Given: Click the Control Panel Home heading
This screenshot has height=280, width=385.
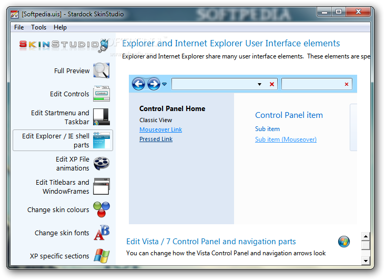Looking at the screenshot, I should tap(172, 108).
